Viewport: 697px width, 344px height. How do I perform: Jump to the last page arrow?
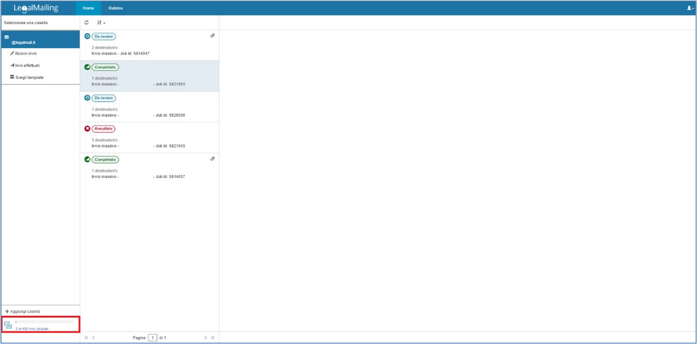point(212,338)
